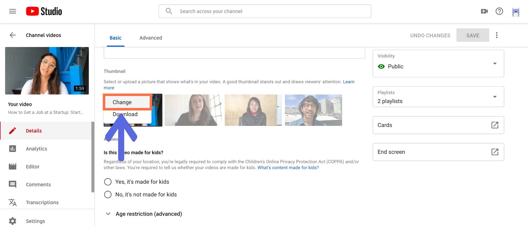The width and height of the screenshot is (528, 227).
Task: Open 'What's content made for kids?' link
Action: [x=288, y=168]
